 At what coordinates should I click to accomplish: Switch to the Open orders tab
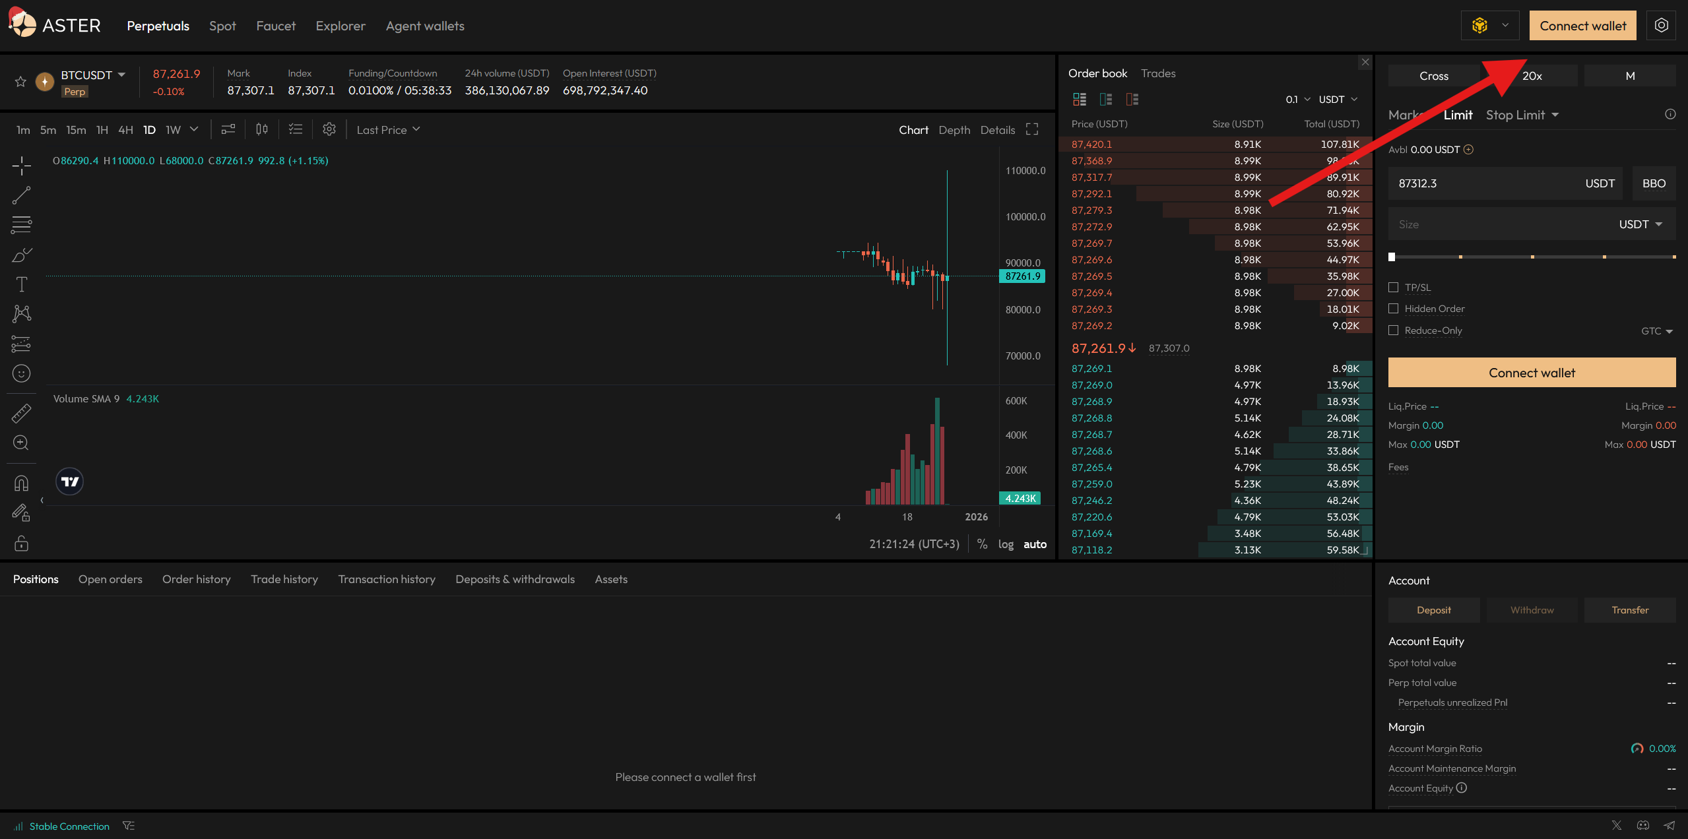coord(110,579)
